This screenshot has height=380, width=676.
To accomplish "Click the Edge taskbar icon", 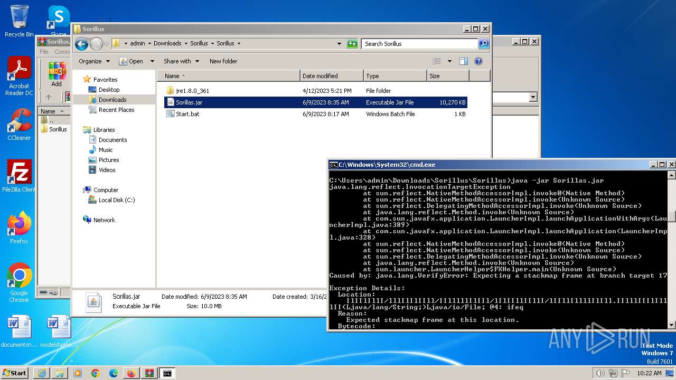I will 113,373.
